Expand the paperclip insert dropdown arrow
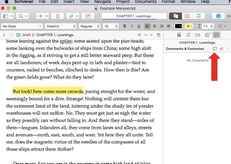231x164 pixels. pyautogui.click(x=77, y=16)
